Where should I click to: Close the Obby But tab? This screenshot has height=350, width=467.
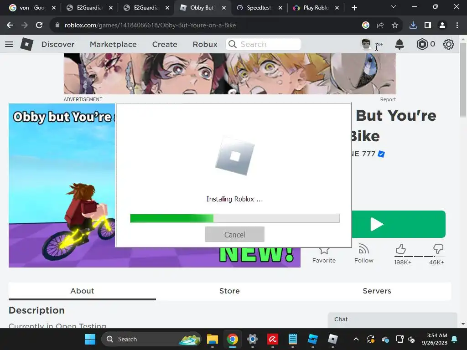click(x=223, y=8)
